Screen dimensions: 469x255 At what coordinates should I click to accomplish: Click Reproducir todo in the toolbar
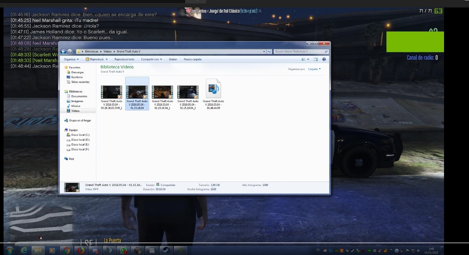tap(124, 59)
